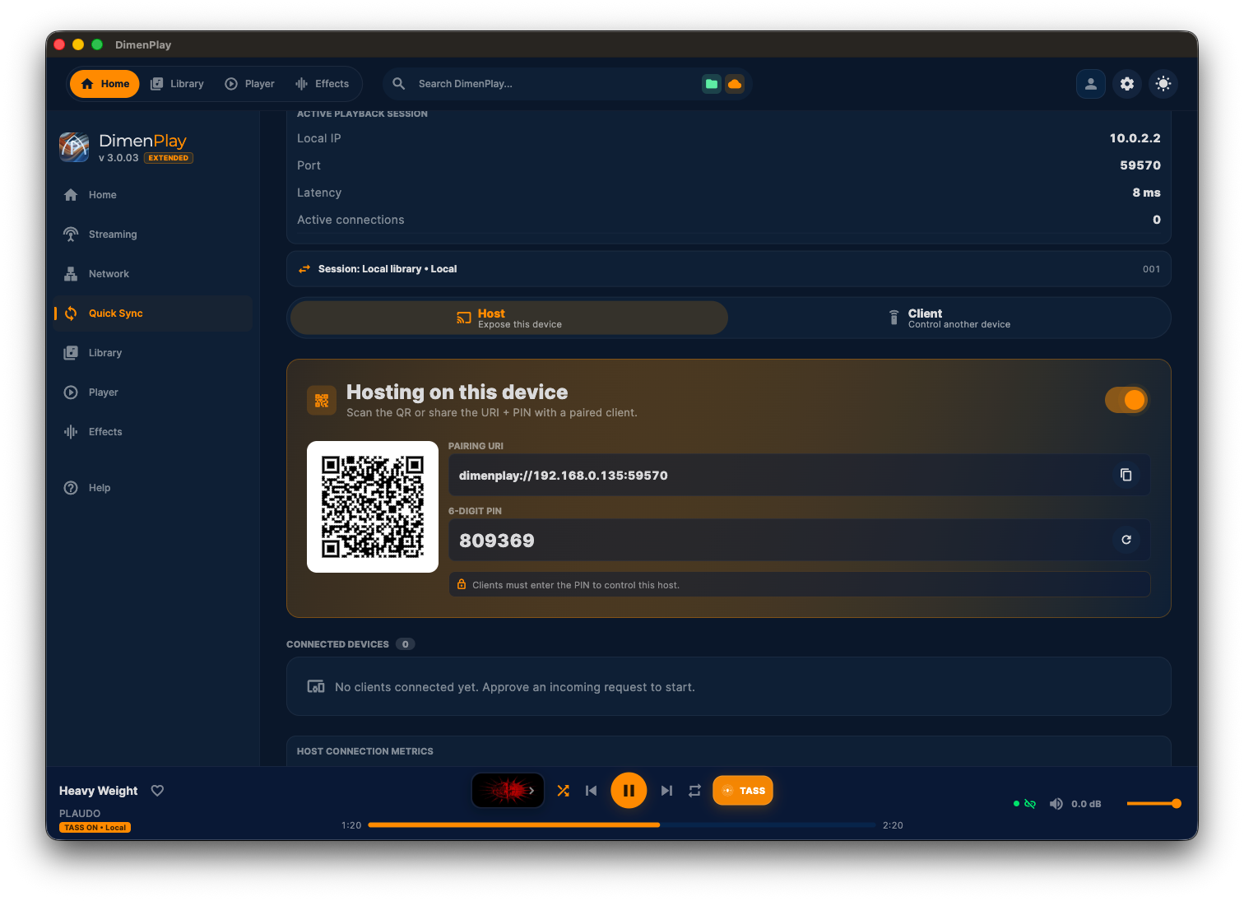Screen dimensions: 1244x901
Task: Click the orange cloud source icon
Action: [735, 84]
